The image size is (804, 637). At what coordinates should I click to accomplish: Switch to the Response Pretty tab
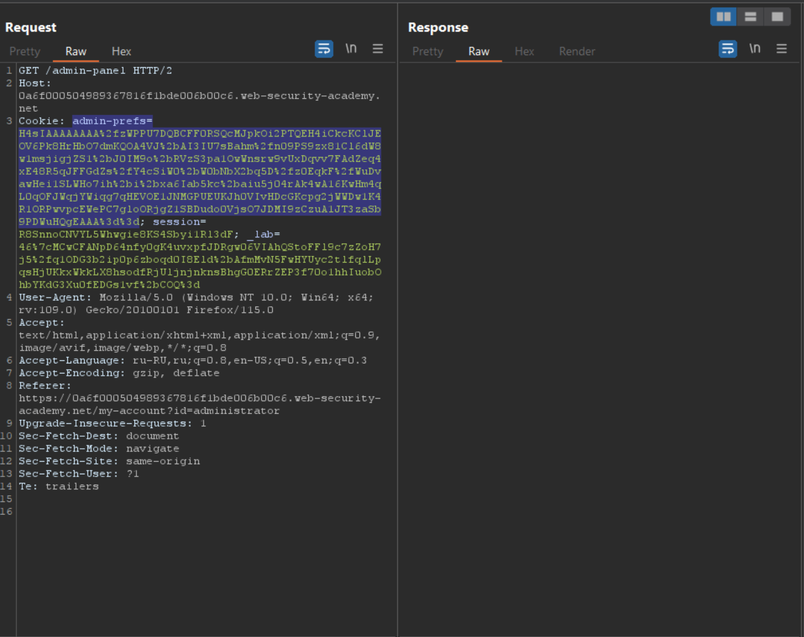pos(428,52)
